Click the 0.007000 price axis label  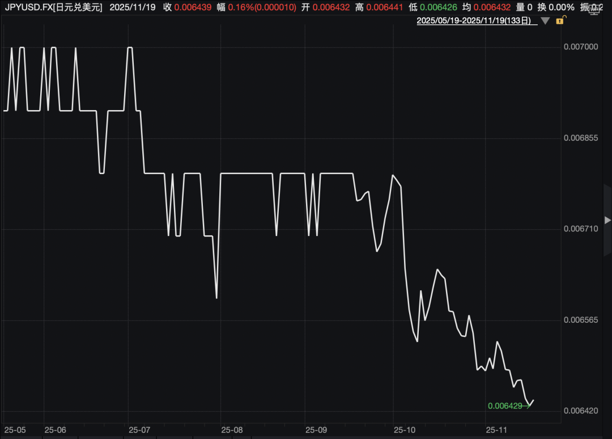point(581,47)
